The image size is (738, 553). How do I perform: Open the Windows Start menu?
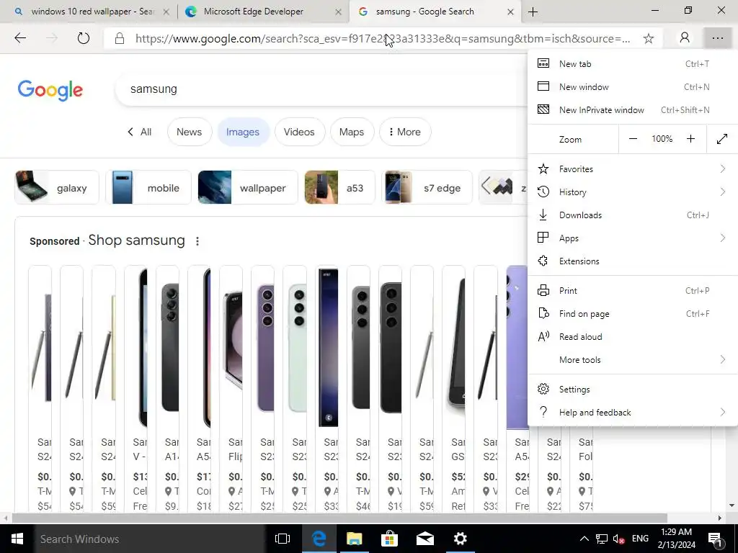click(x=17, y=539)
